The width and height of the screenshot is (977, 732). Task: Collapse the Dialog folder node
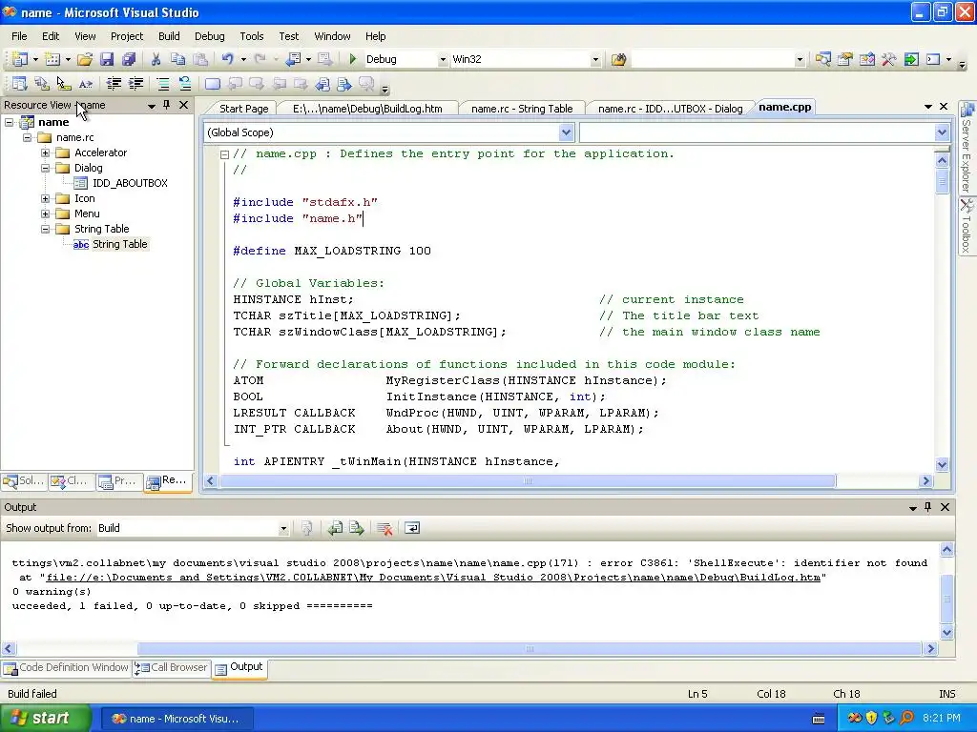45,168
